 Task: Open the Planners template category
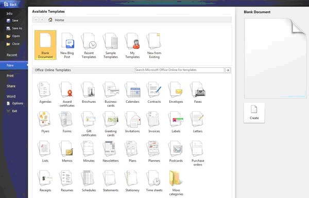[154, 152]
